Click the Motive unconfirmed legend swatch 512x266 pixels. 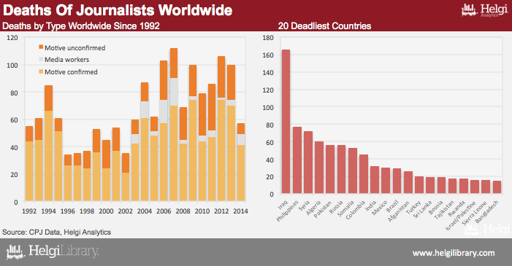[x=41, y=47]
